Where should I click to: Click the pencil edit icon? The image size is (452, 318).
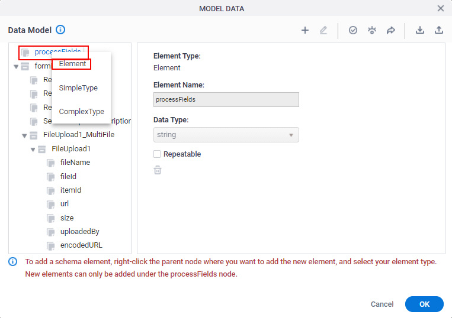coord(323,30)
